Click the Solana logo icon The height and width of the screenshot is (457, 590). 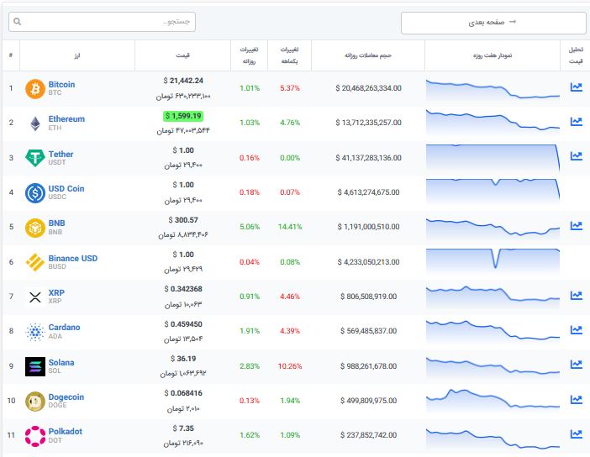click(x=35, y=366)
